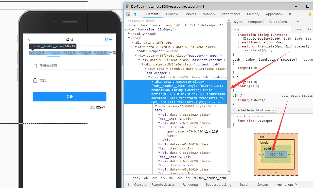313x188 pixels.
Task: Click the Elements panel vertical scrollbar thumb
Action: point(229,75)
